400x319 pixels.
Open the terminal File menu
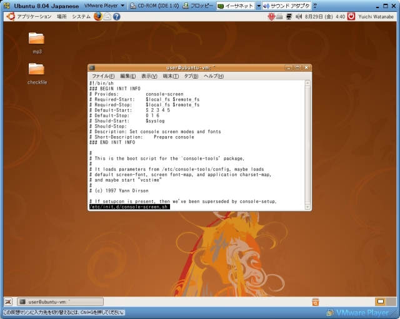coord(103,76)
